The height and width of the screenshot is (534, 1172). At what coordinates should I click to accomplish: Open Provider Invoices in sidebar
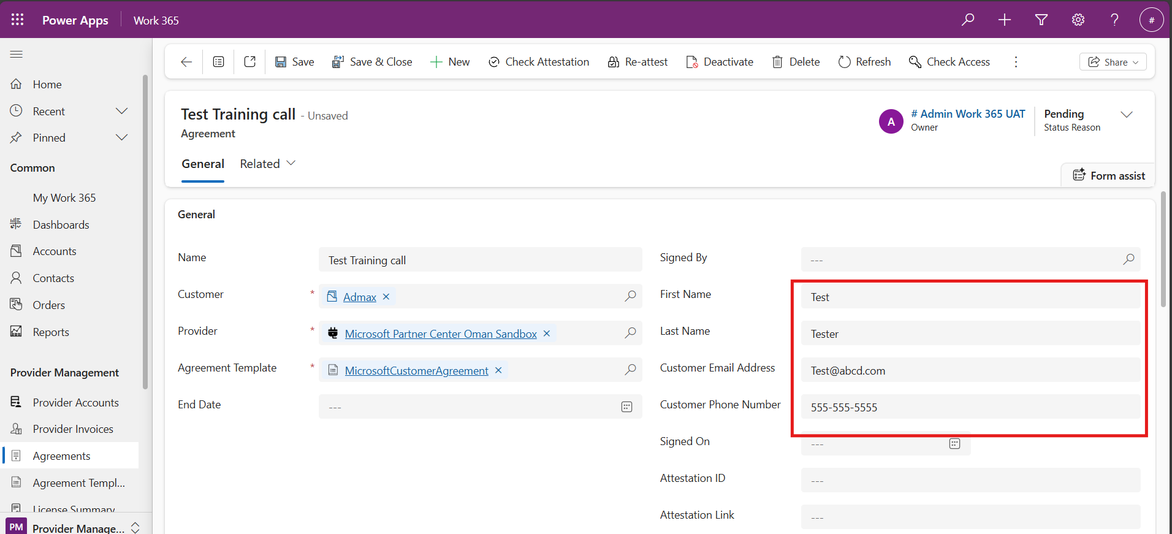pos(73,429)
